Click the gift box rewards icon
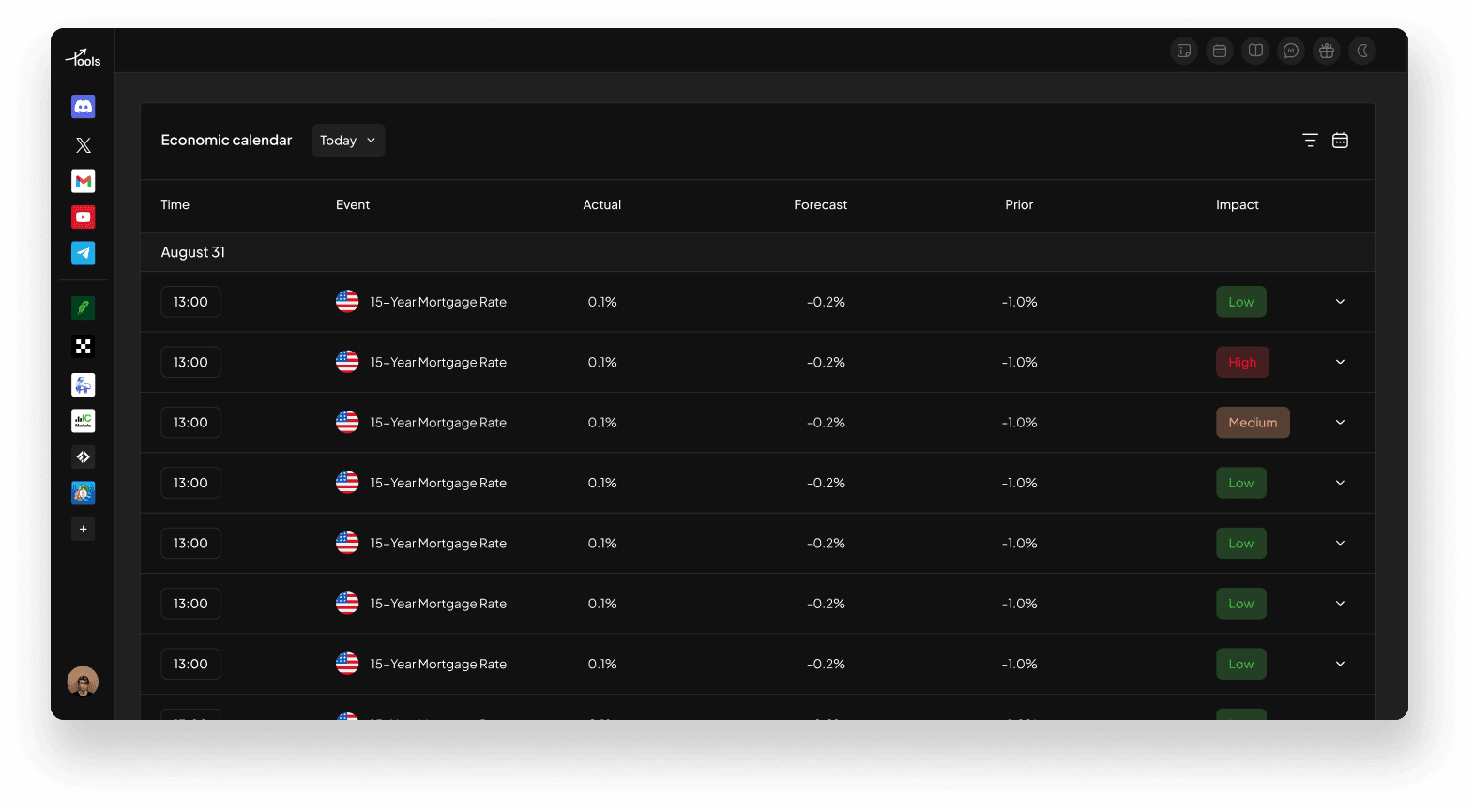 pyautogui.click(x=1327, y=51)
